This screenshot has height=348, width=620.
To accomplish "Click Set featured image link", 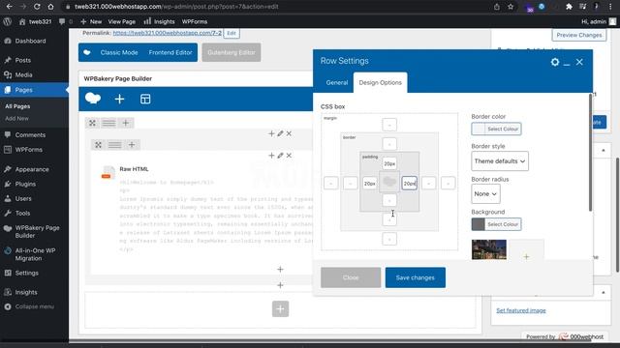I will pos(521,310).
